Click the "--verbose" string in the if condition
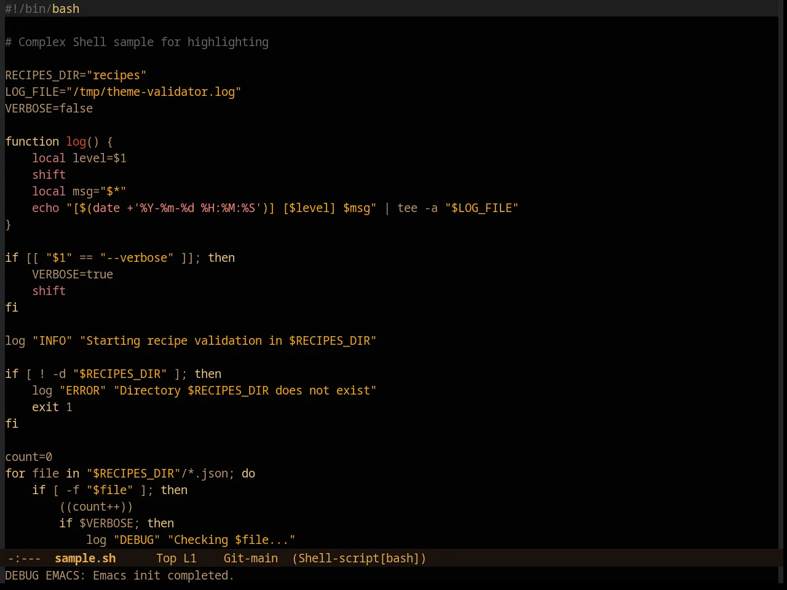The width and height of the screenshot is (787, 590). tap(136, 258)
